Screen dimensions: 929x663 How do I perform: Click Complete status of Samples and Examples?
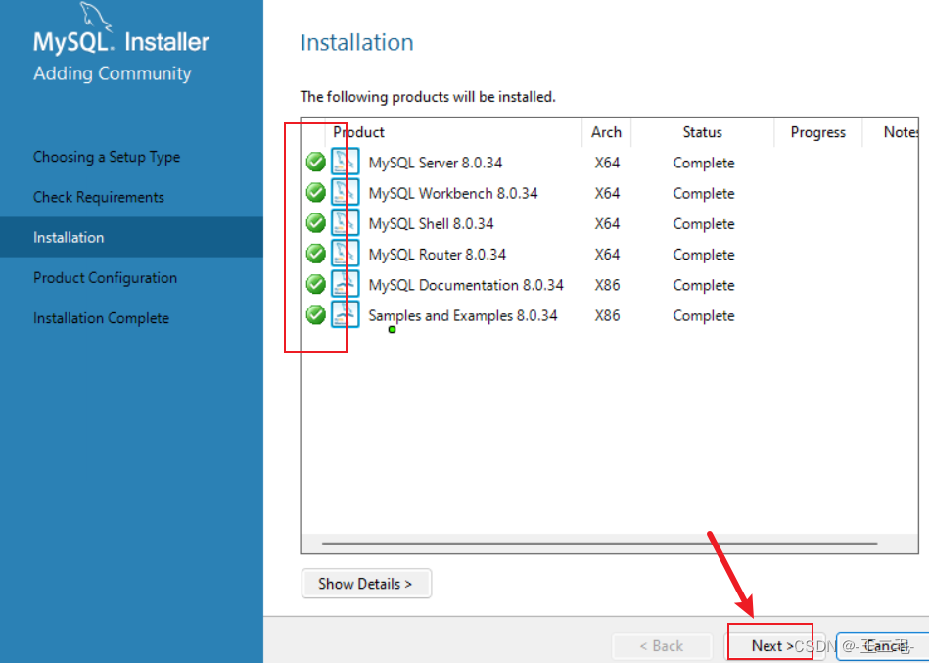(704, 315)
